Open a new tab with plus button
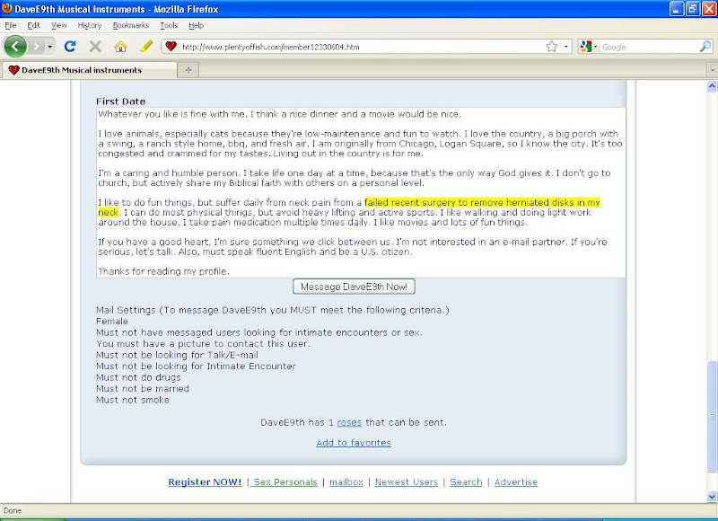 tap(188, 70)
